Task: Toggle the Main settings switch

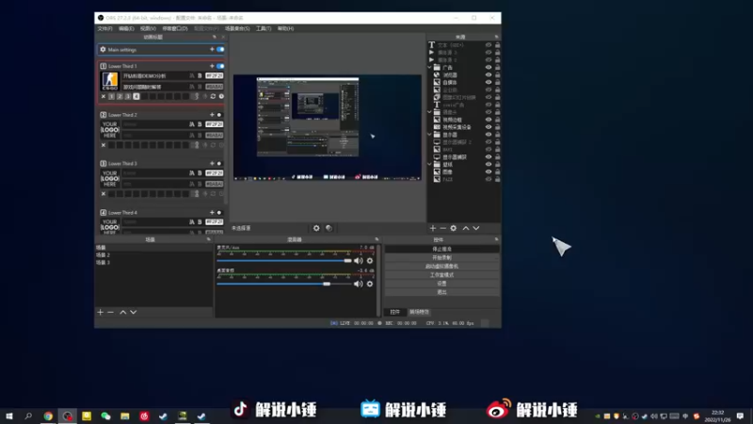Action: pyautogui.click(x=220, y=50)
